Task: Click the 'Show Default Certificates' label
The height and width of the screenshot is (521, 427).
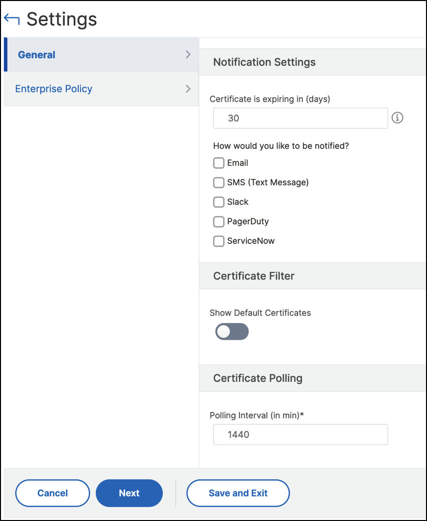Action: (260, 313)
